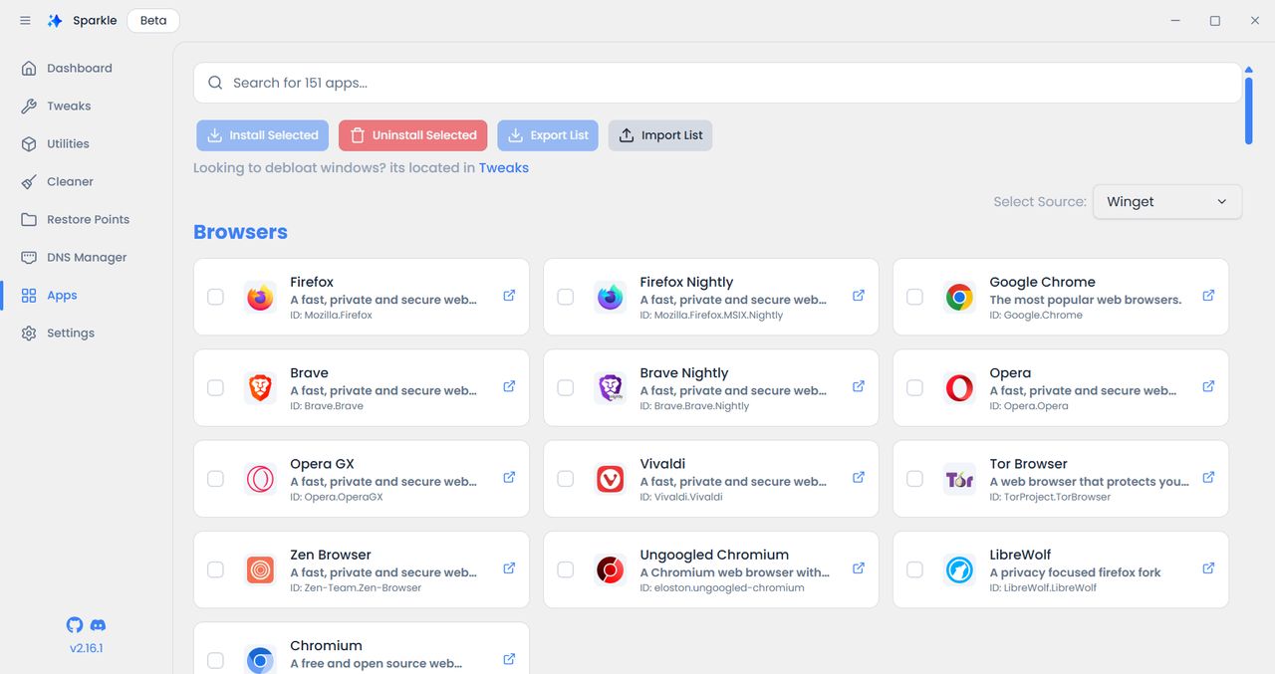Click the Tor Browser logo
Screen dimensions: 1275x674
[959, 479]
